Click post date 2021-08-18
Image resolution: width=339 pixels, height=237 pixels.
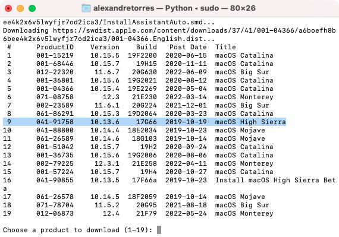click(x=186, y=205)
